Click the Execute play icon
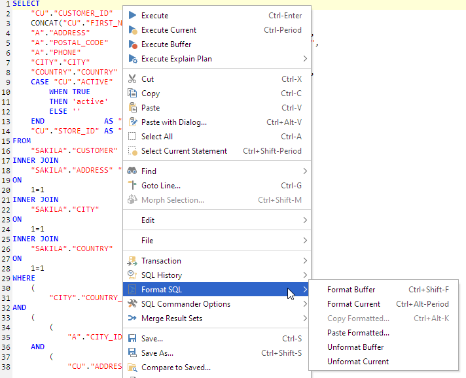 tap(132, 16)
